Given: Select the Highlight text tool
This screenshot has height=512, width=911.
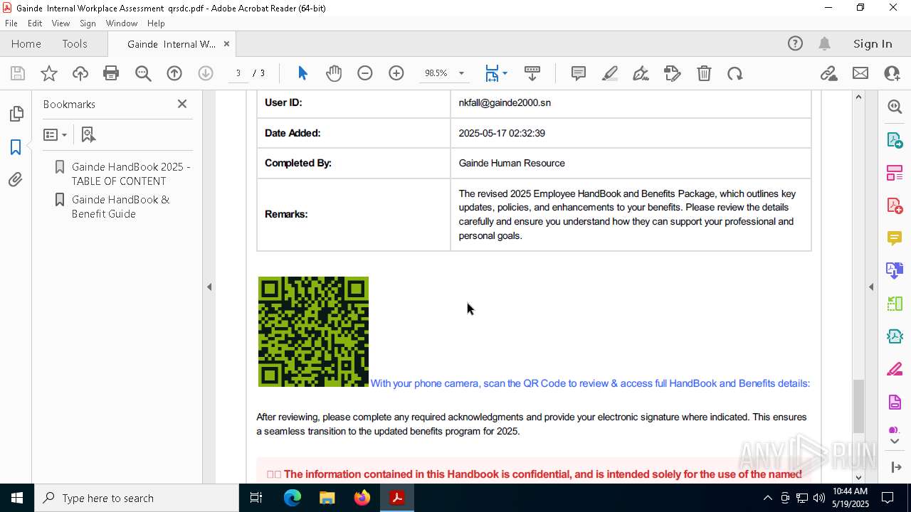Looking at the screenshot, I should tap(610, 73).
